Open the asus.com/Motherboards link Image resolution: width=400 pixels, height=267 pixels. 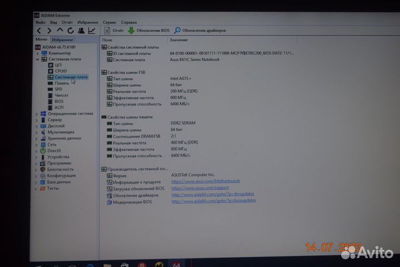[206, 181]
